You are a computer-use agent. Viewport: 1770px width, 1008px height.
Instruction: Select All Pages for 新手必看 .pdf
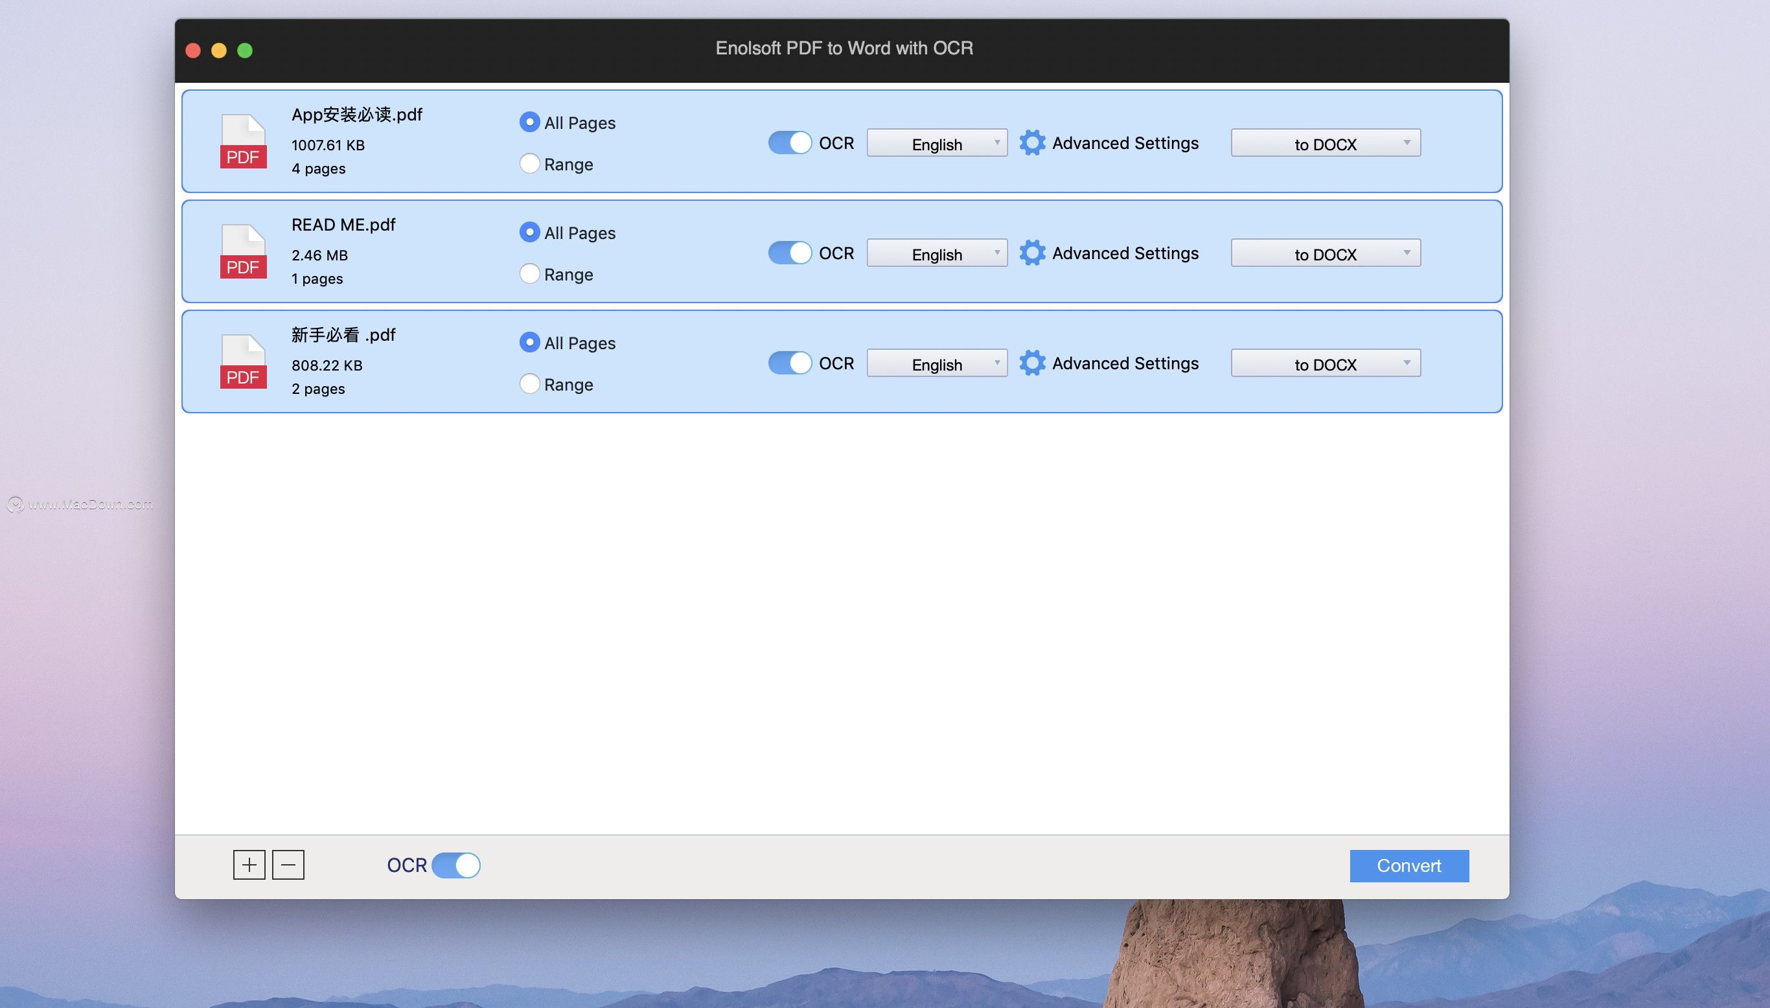pyautogui.click(x=529, y=343)
